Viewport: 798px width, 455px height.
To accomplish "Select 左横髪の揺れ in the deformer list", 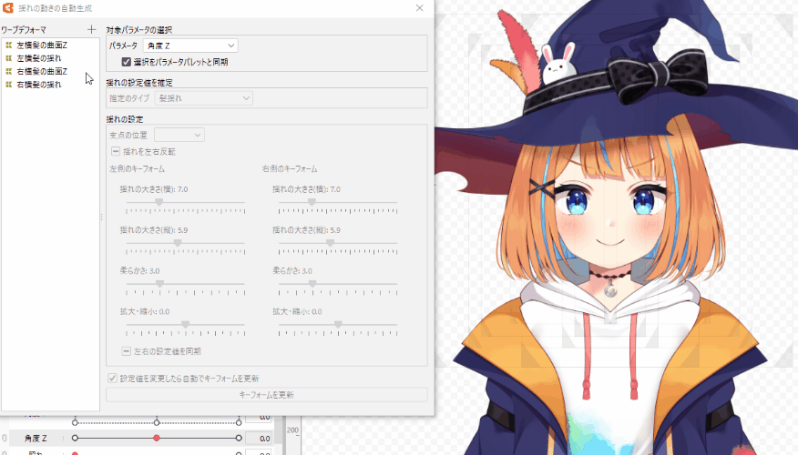I will 39,57.
